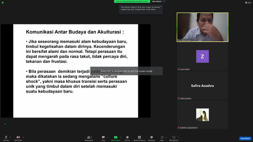Open audio options arrow next to Unmute
Screen dimensions: 253x142
10,137
